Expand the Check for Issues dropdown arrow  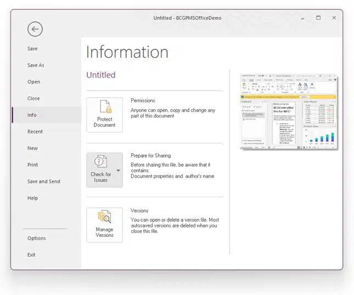tap(119, 170)
